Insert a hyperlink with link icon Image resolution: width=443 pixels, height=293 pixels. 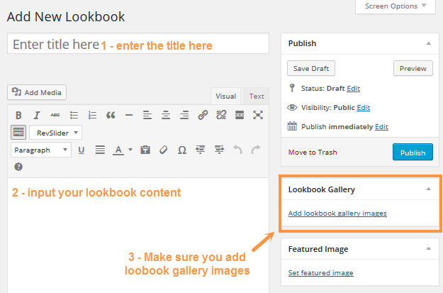(203, 114)
